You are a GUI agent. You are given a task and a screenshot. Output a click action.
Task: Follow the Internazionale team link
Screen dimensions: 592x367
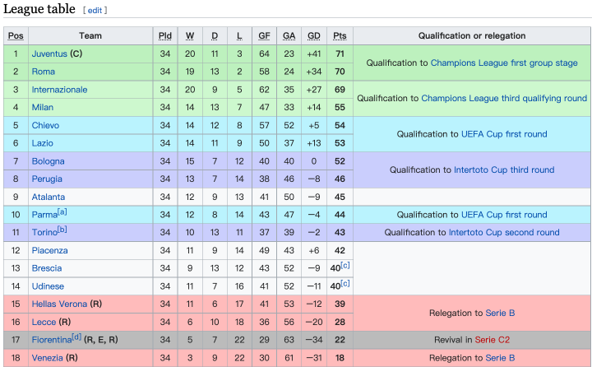(59, 90)
